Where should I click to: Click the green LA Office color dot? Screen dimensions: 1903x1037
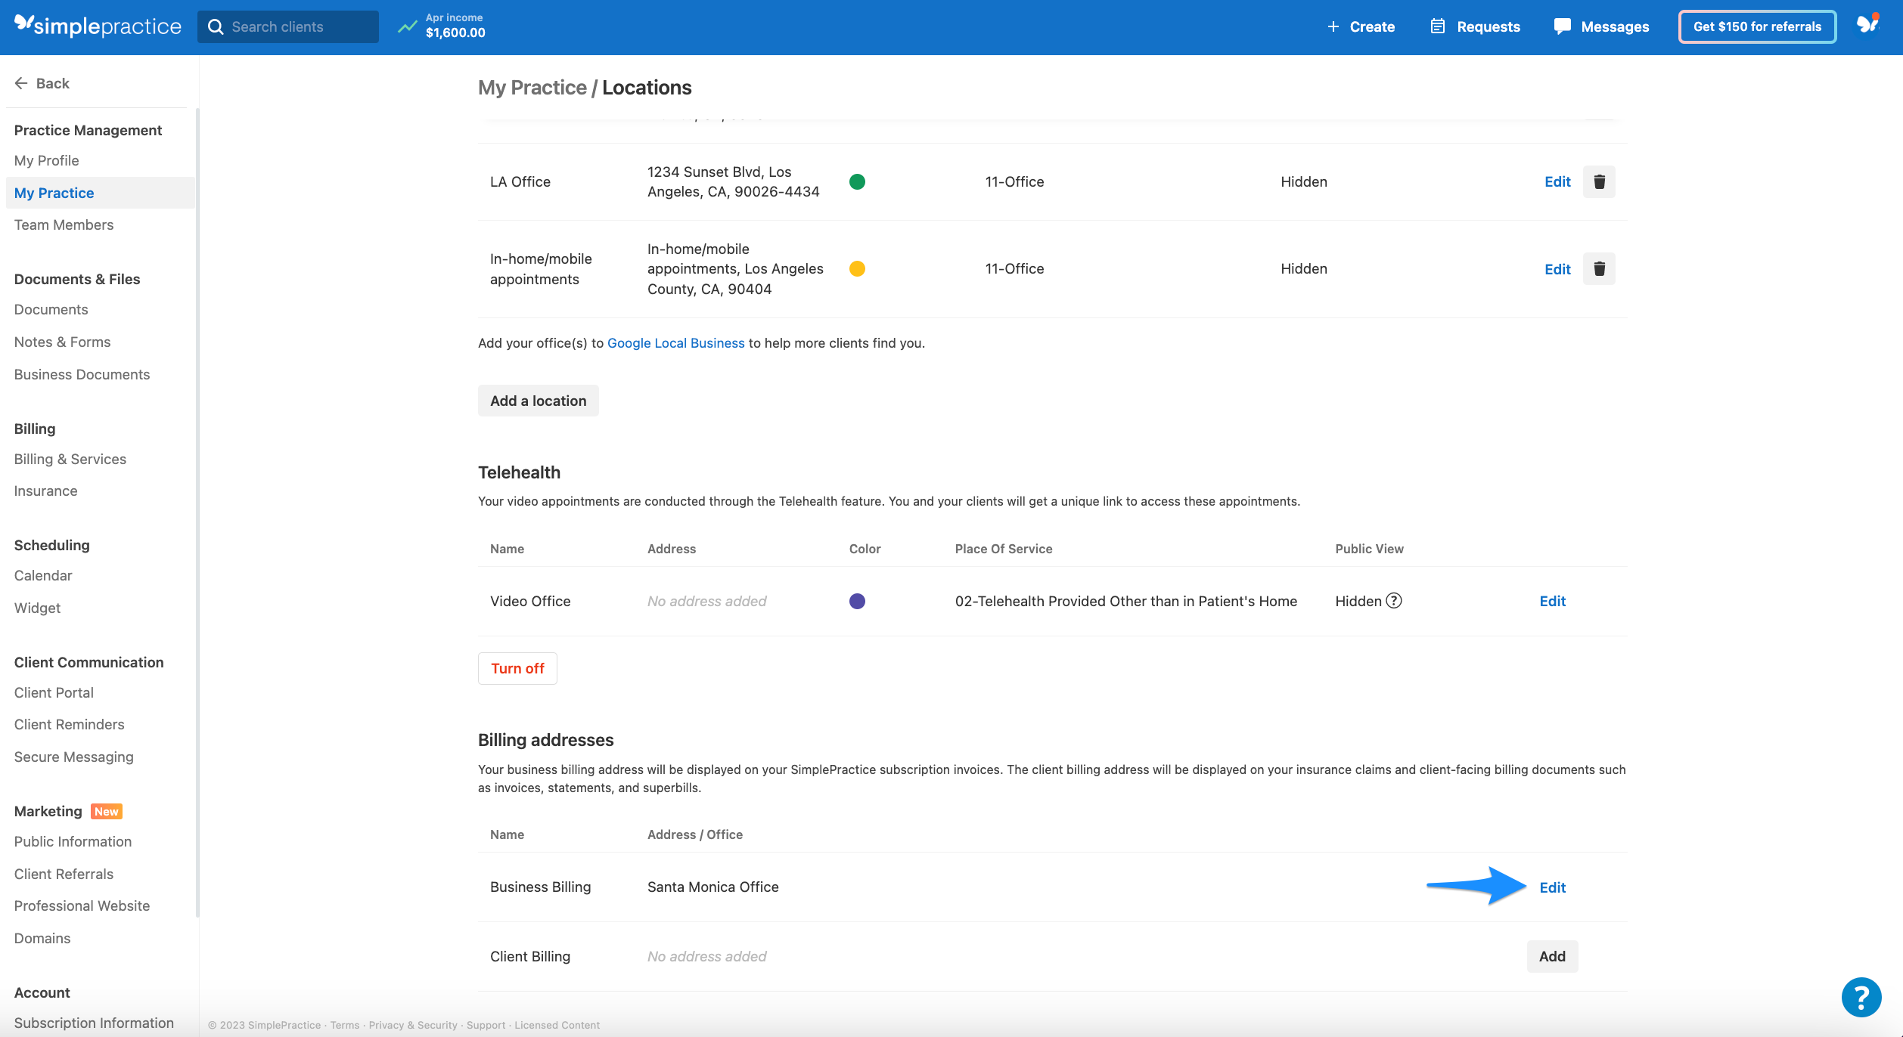coord(857,181)
